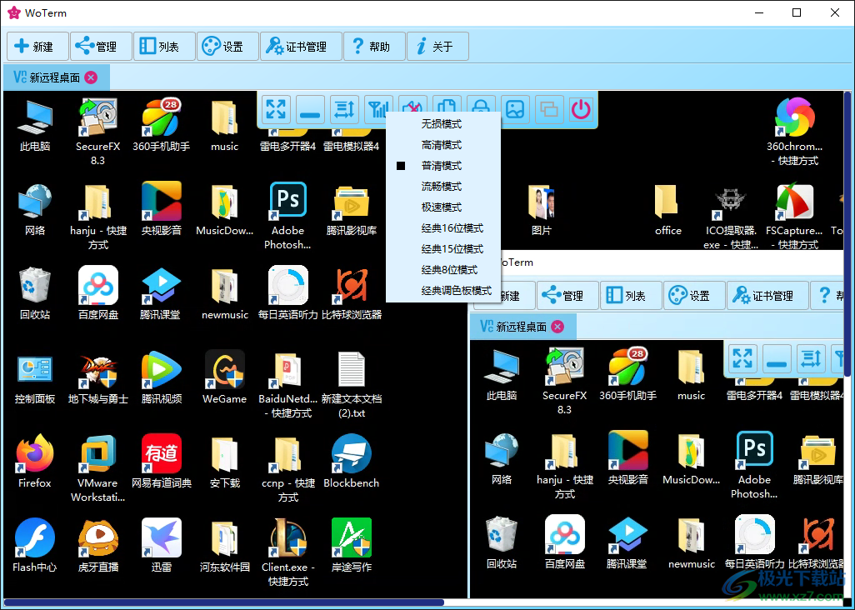This screenshot has width=855, height=610.
Task: Click the 360chrome shortcut desktop icon
Action: 794,132
